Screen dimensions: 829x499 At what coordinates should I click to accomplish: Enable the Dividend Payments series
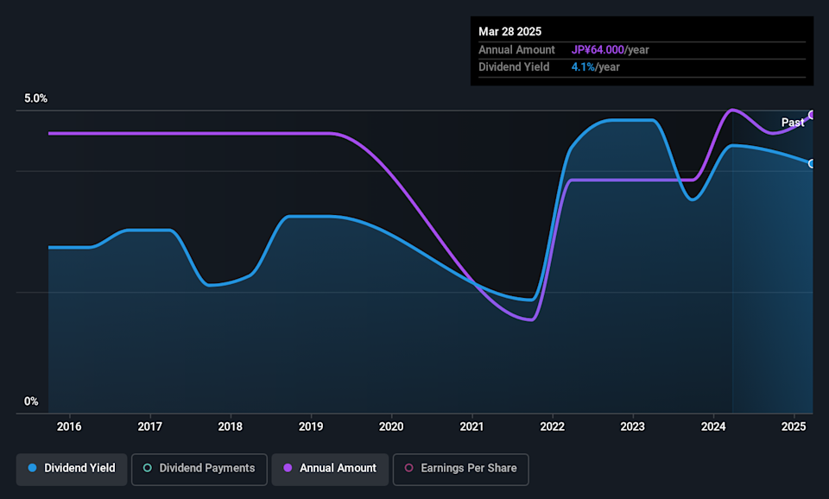pos(199,469)
